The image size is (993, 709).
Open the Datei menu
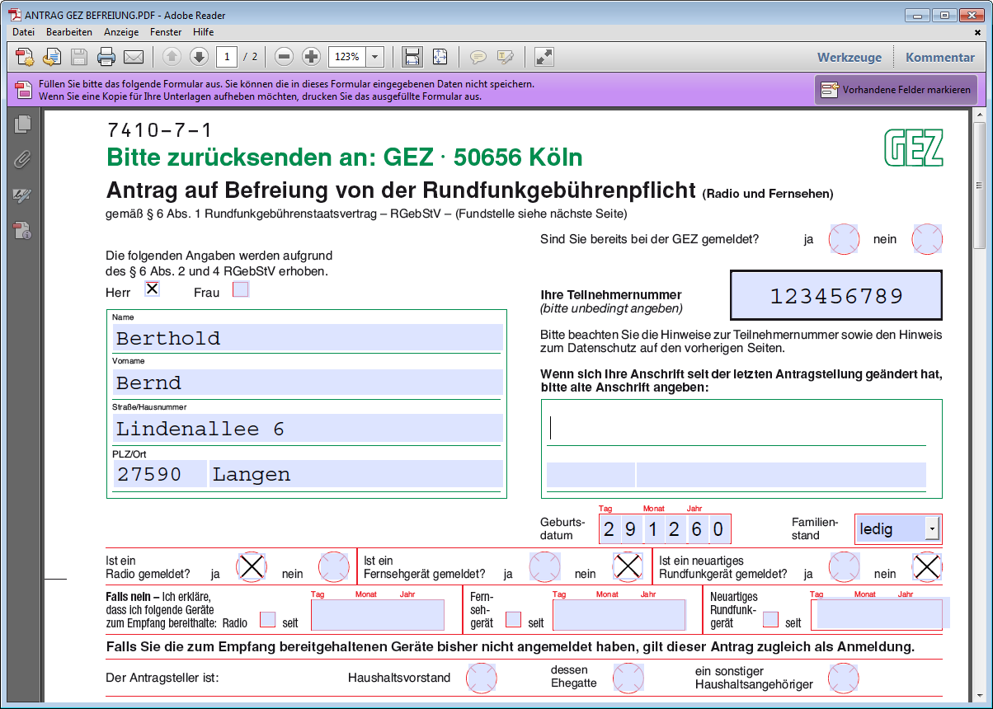point(24,32)
